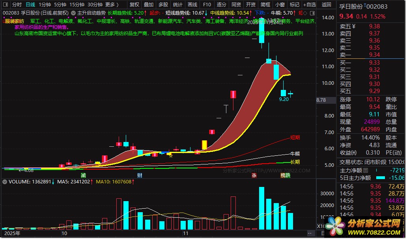
Task: Click the 同资 toolbar button
Action: (x=236, y=5)
